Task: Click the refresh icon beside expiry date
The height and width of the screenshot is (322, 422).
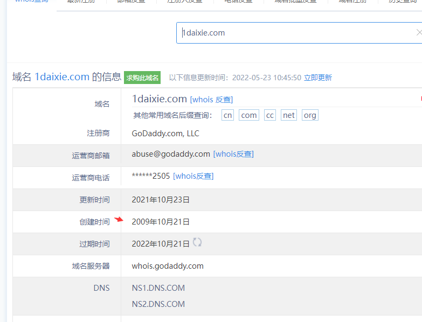Action: pos(197,242)
